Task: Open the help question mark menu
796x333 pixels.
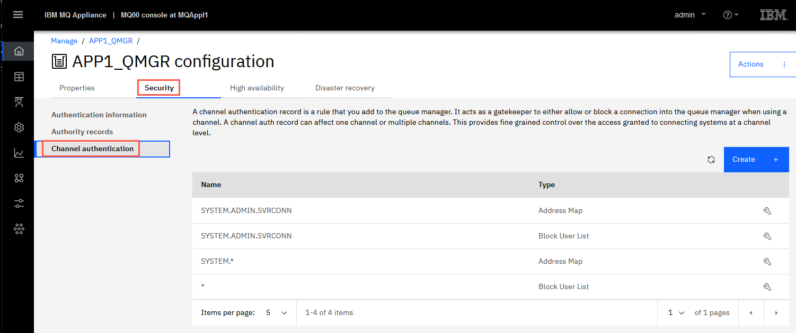Action: click(731, 15)
